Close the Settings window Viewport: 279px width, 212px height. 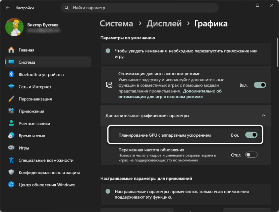272,5
